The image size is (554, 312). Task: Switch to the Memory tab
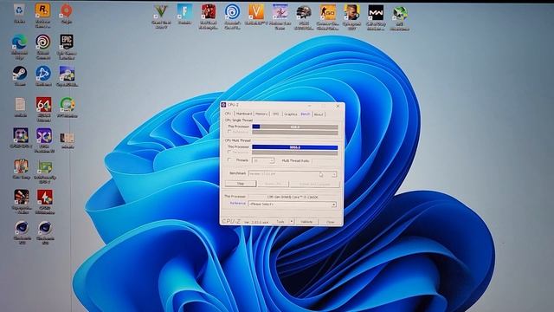coord(261,114)
